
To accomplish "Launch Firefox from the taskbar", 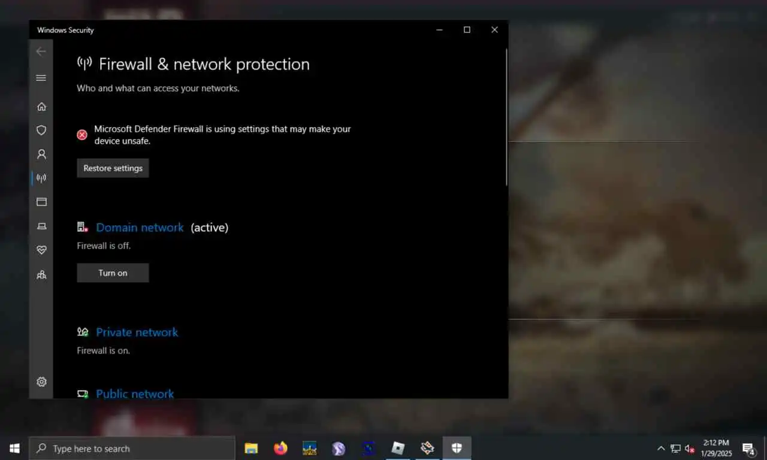I will (x=280, y=448).
